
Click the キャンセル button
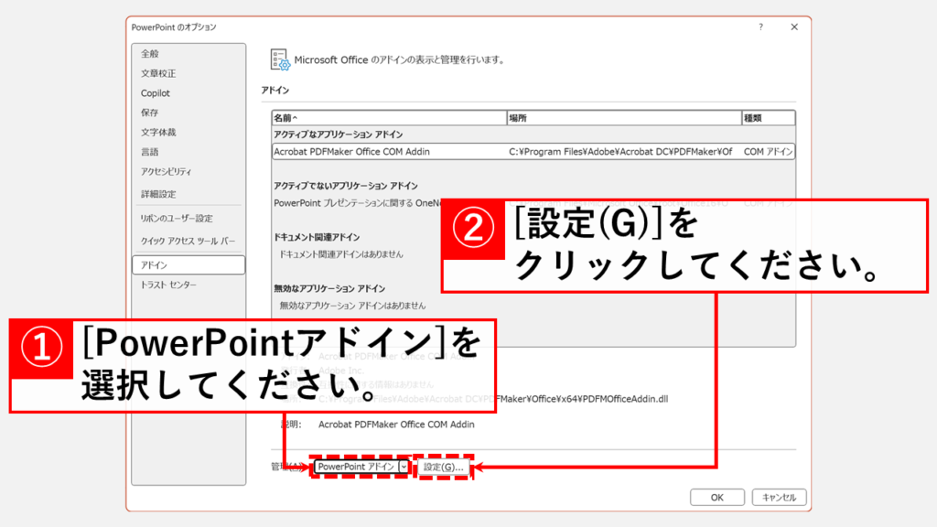779,497
